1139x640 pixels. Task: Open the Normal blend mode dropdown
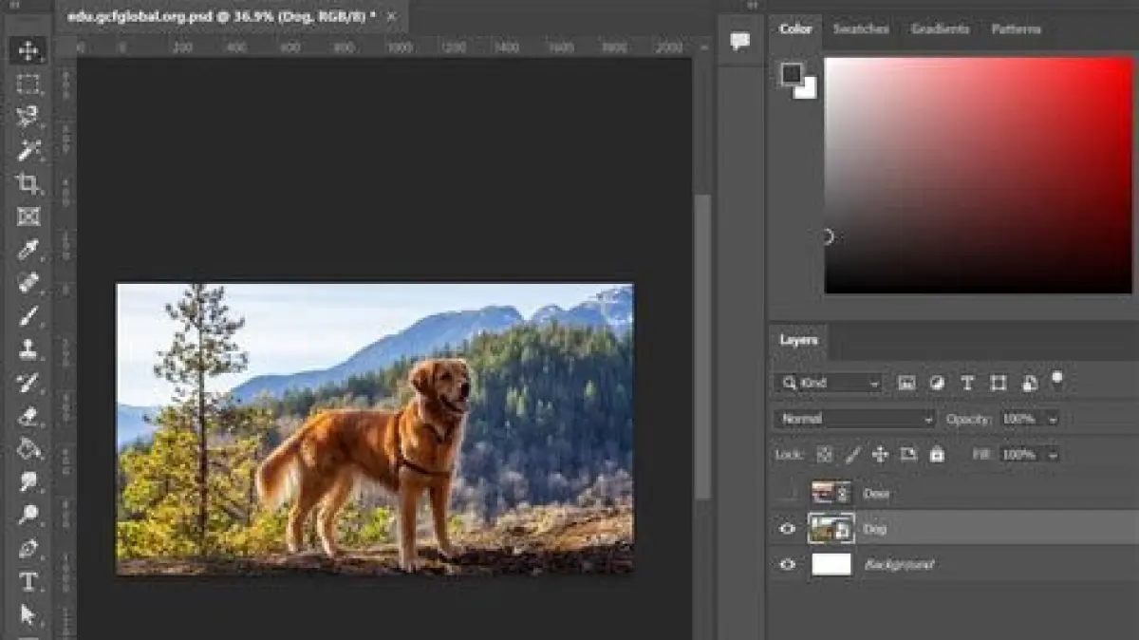(855, 419)
